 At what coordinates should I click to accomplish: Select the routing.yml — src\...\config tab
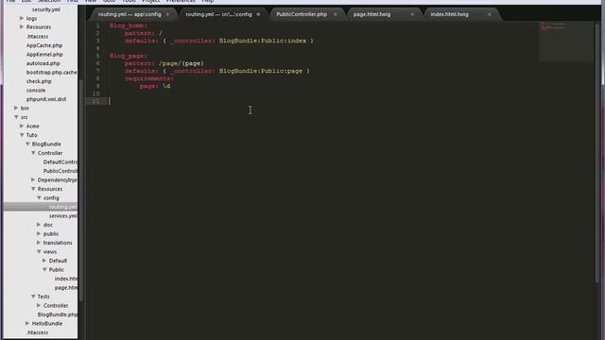pos(218,14)
